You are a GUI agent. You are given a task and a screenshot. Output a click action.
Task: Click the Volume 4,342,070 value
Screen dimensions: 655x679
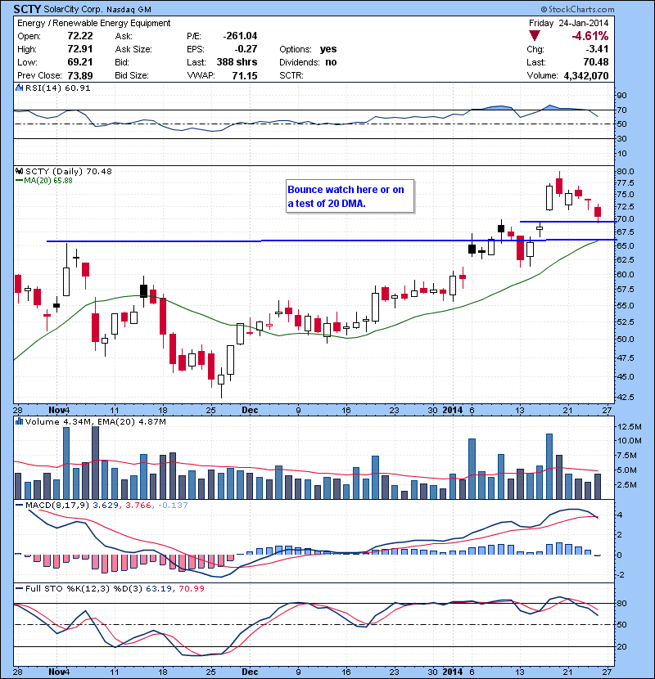point(586,76)
